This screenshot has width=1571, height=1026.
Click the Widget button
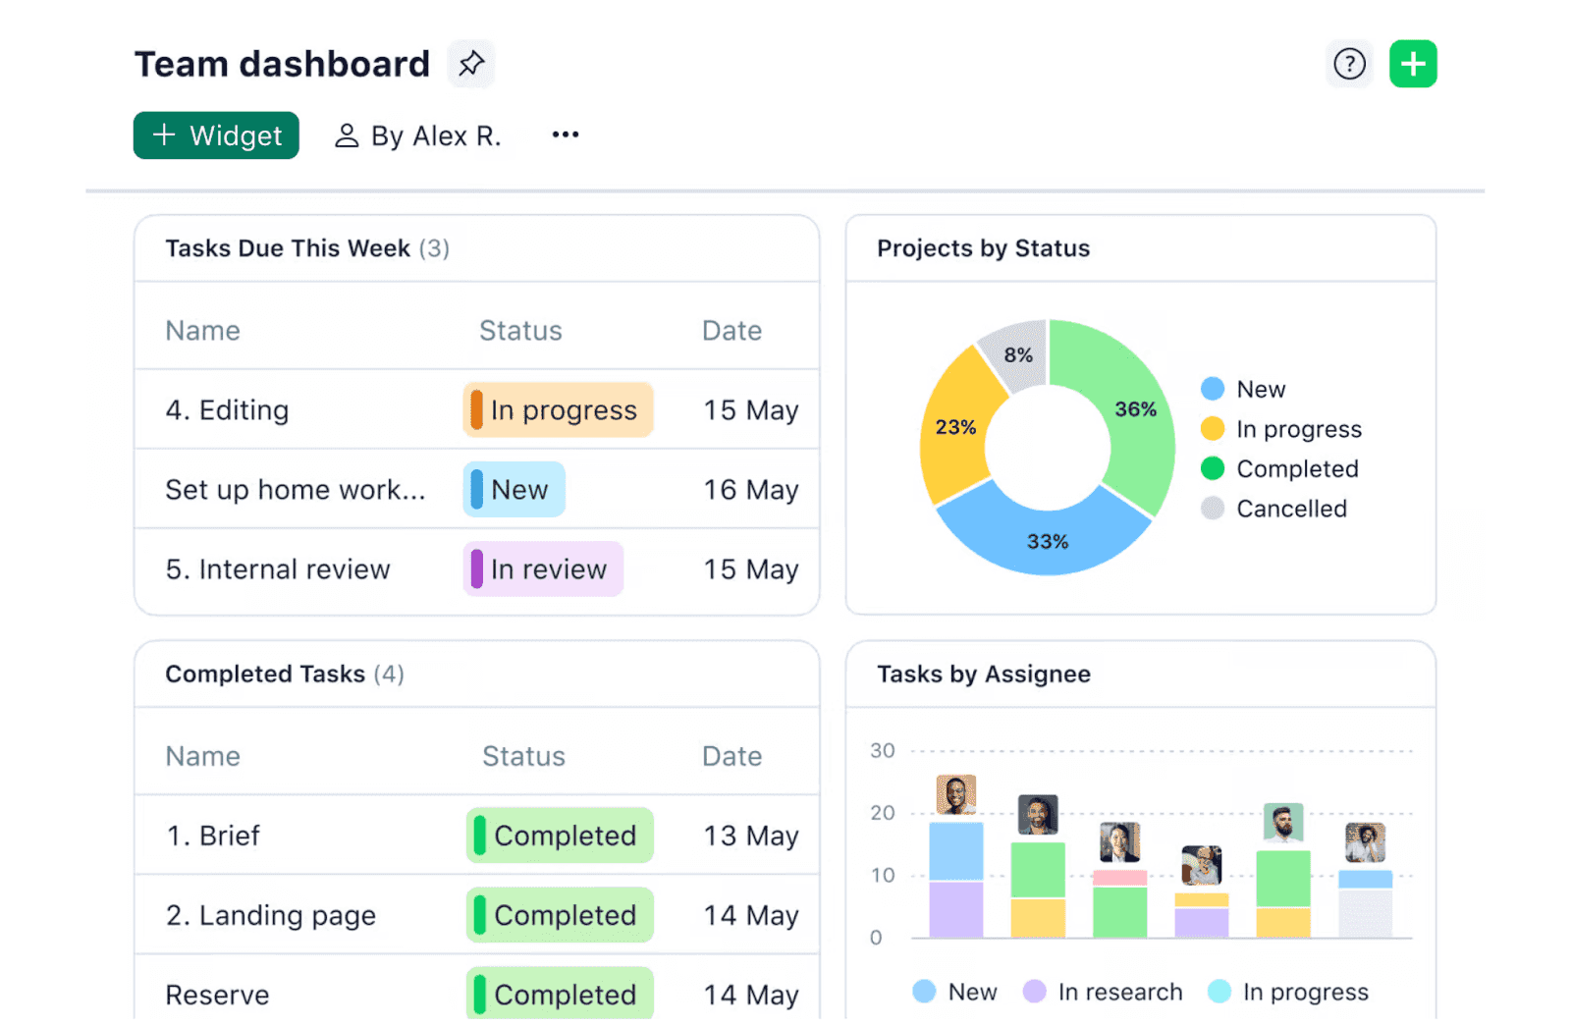216,135
